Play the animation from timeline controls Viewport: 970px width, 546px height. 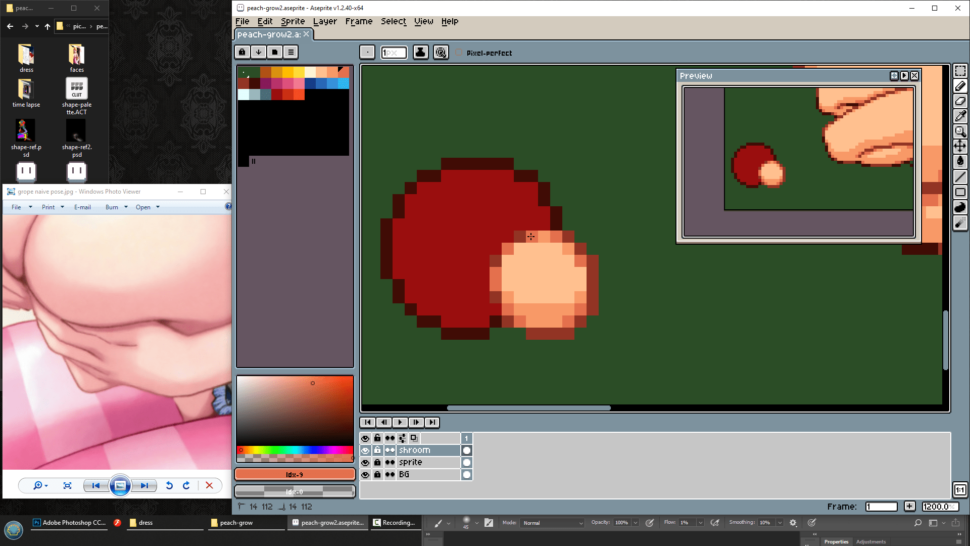point(400,422)
